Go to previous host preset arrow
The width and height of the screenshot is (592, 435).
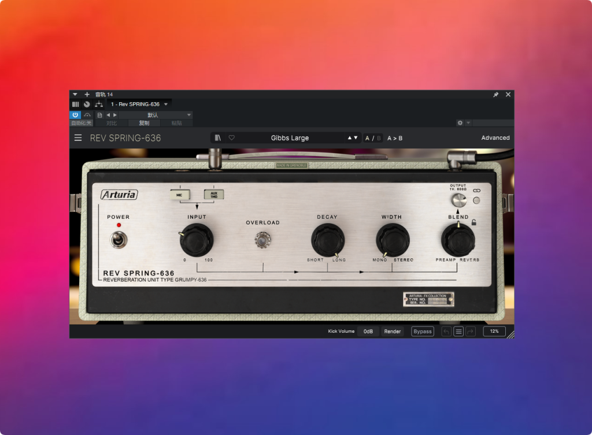(108, 115)
